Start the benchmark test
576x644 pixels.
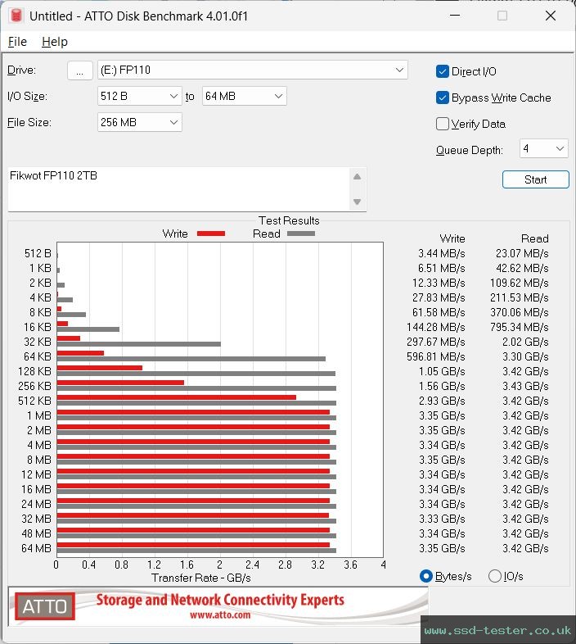click(535, 179)
